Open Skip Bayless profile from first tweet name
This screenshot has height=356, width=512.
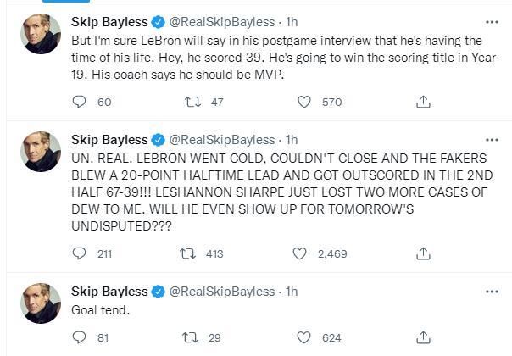coord(110,22)
